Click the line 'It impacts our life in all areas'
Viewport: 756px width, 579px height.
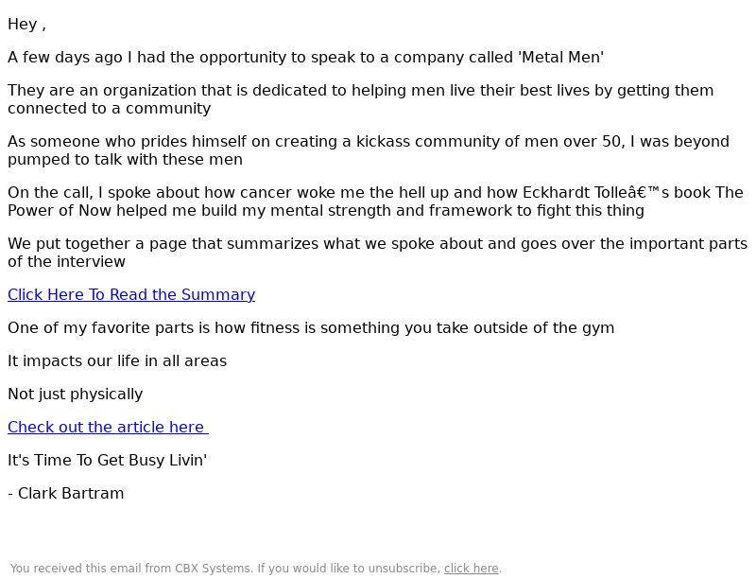117,360
